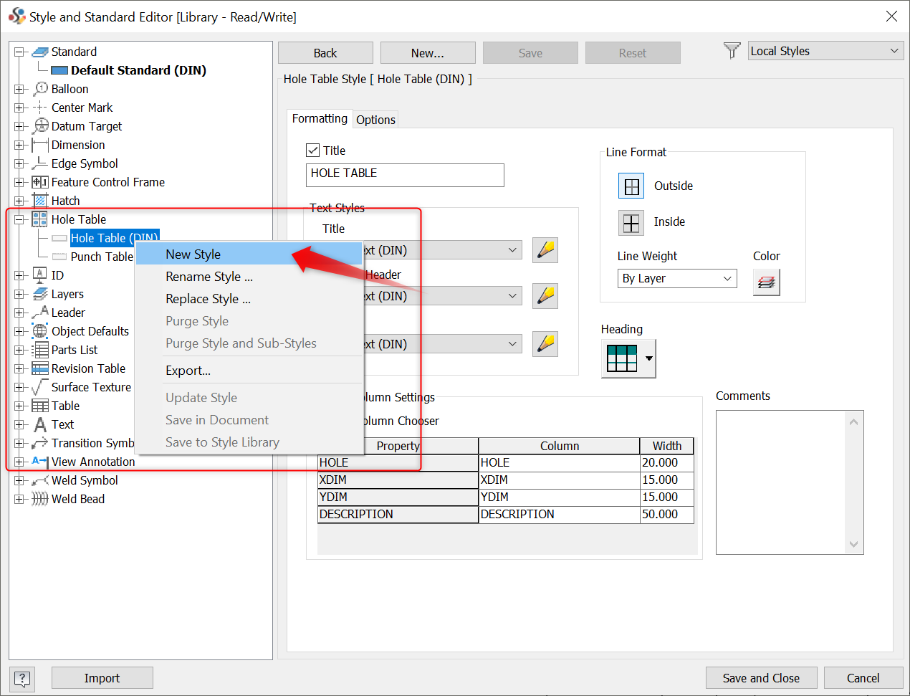Select the Hole Table (DIN) style icon
The image size is (910, 696).
pyautogui.click(x=59, y=238)
